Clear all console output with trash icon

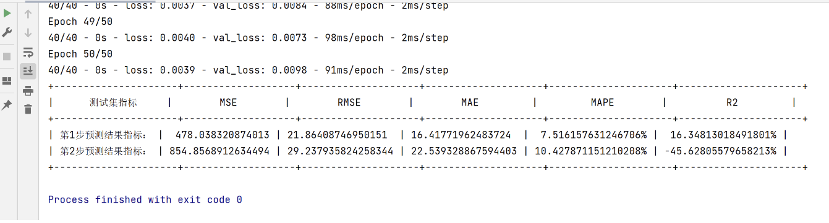tap(28, 109)
